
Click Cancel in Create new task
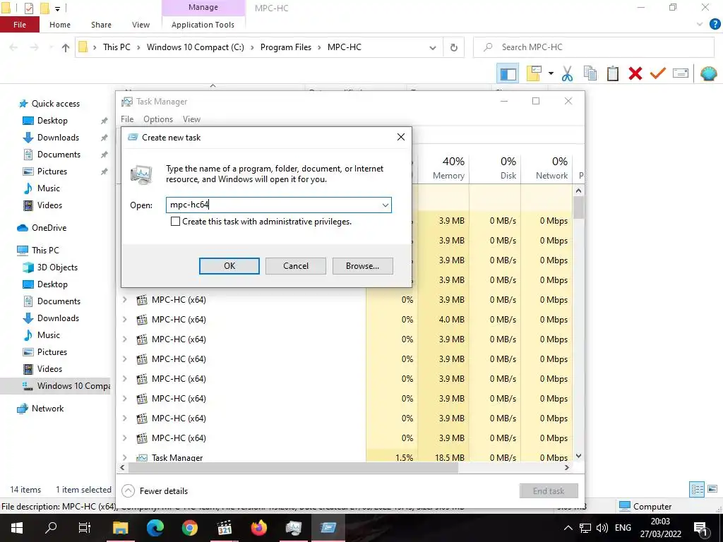click(x=296, y=266)
